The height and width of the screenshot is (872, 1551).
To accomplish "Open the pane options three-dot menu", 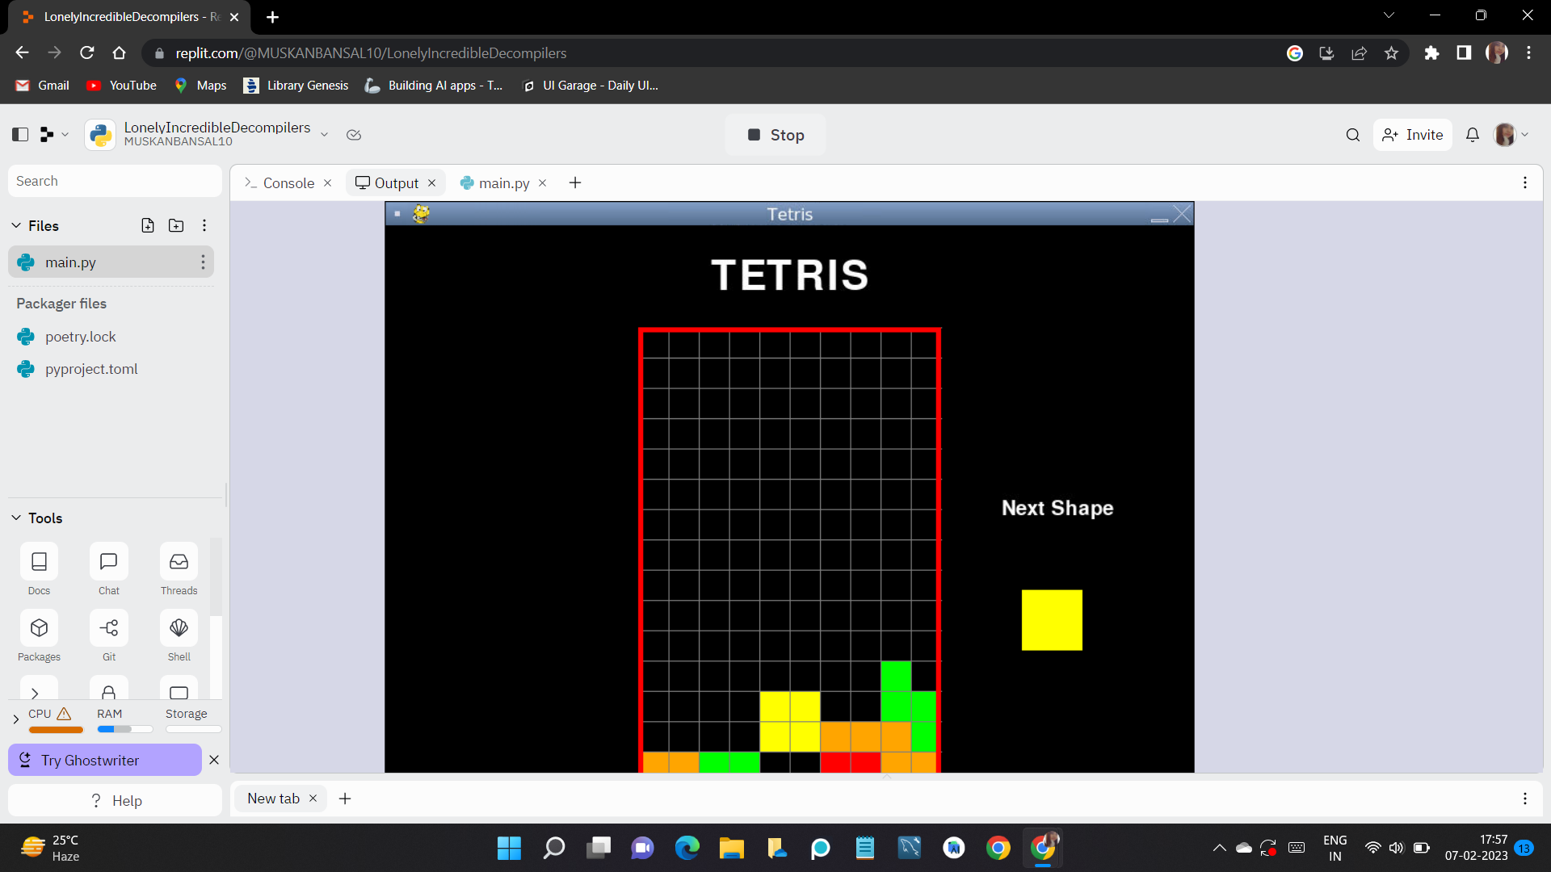I will pyautogui.click(x=1525, y=182).
